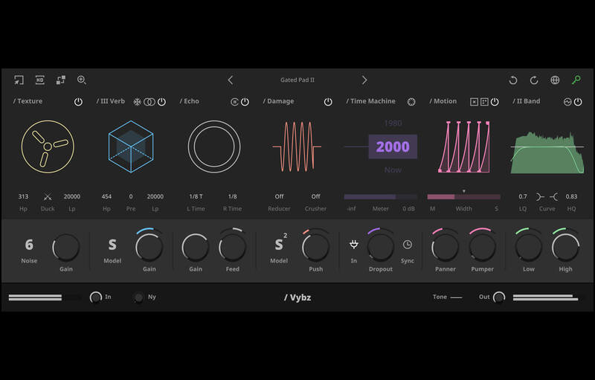Toggle the Ny switch in bottom bar
This screenshot has width=595, height=380.
click(x=139, y=297)
